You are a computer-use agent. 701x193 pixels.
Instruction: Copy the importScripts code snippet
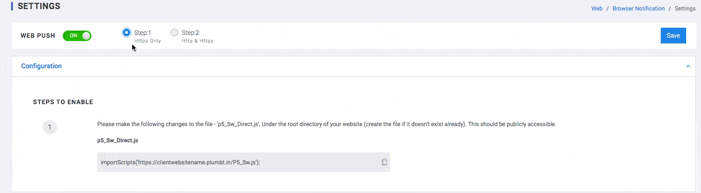click(384, 162)
